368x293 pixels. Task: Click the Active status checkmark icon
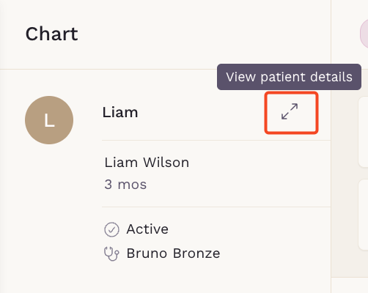point(111,229)
